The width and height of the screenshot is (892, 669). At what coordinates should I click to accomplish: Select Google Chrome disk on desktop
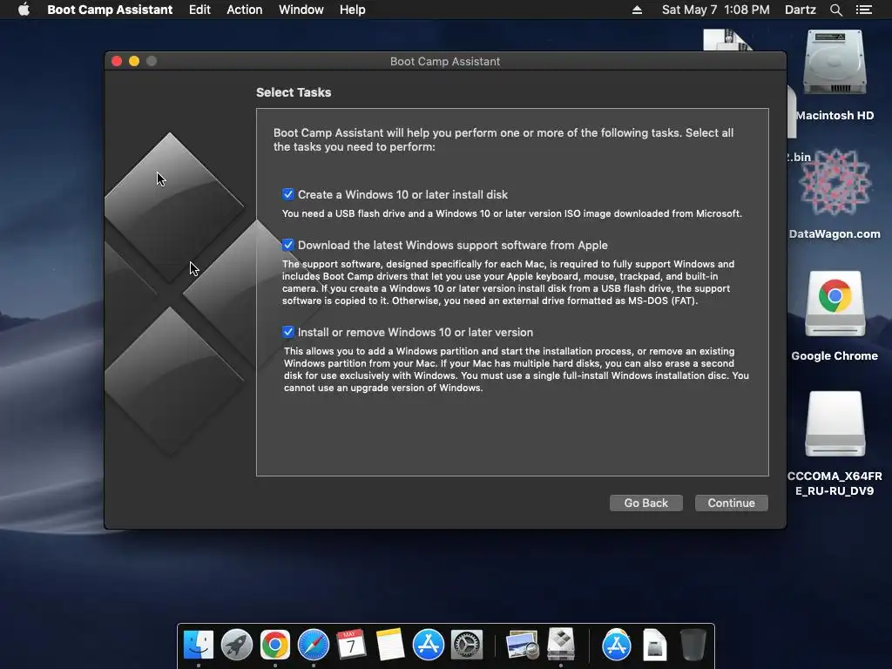point(835,304)
